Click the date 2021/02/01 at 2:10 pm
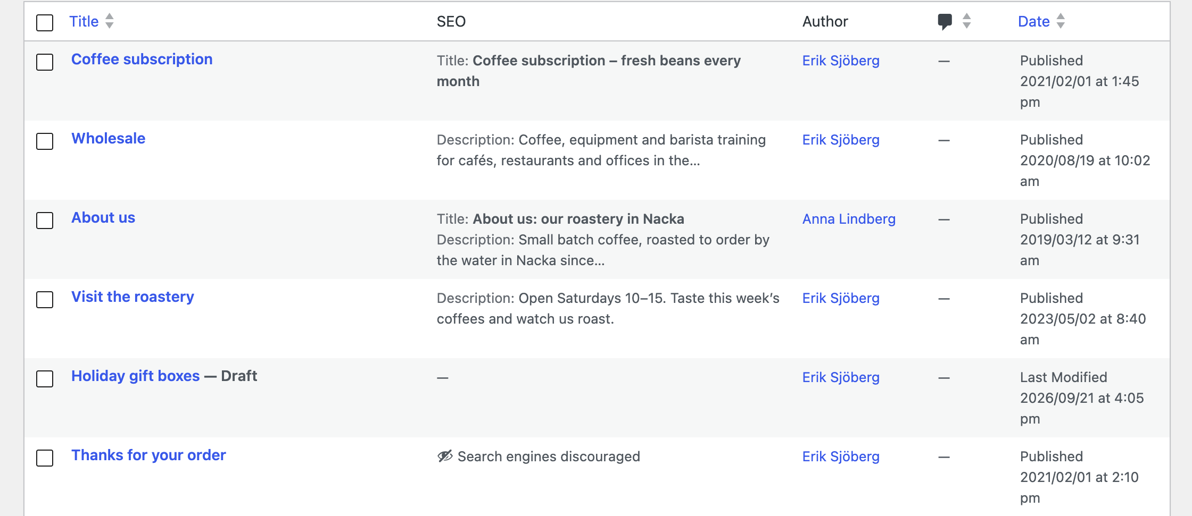Image resolution: width=1192 pixels, height=516 pixels. pyautogui.click(x=1079, y=487)
